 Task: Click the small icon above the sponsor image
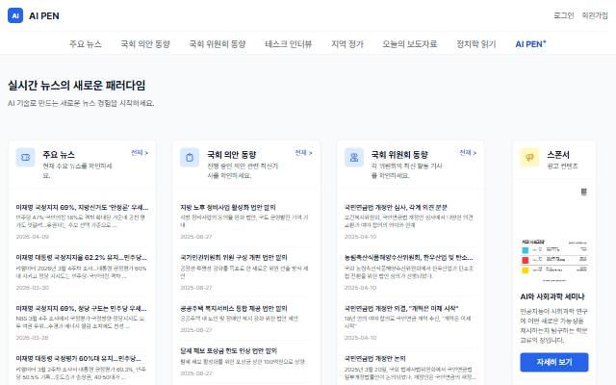[x=584, y=192]
